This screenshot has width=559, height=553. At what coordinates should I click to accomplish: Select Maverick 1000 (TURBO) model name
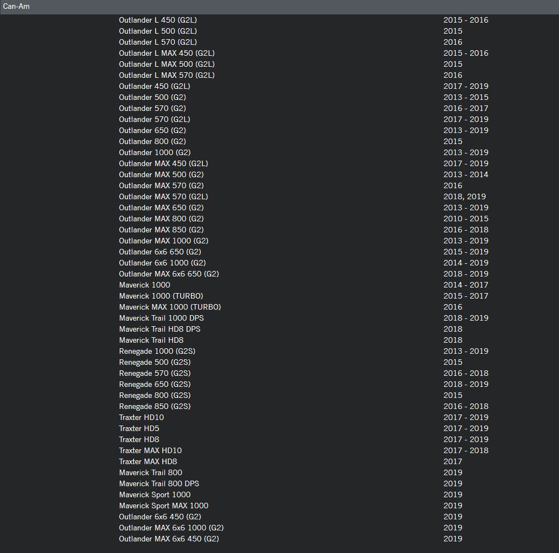tap(161, 296)
